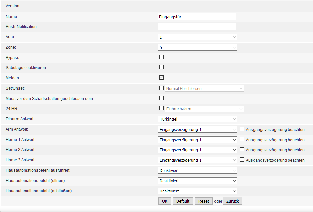Expand the Zone dropdown
The height and width of the screenshot is (212, 313).
pyautogui.click(x=197, y=47)
